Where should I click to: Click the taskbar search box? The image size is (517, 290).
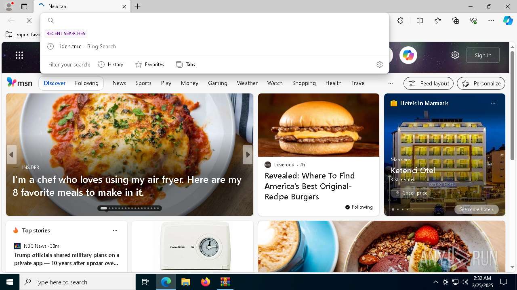click(78, 282)
